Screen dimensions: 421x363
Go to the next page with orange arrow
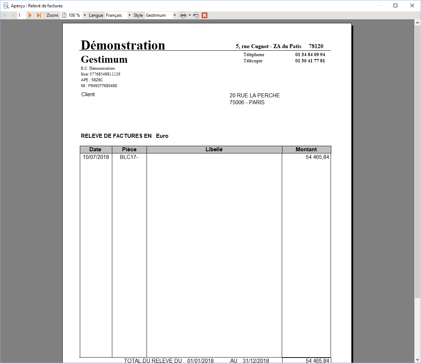point(30,15)
